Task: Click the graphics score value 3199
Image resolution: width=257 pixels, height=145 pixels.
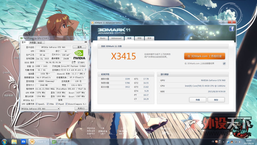Action: (x=127, y=79)
